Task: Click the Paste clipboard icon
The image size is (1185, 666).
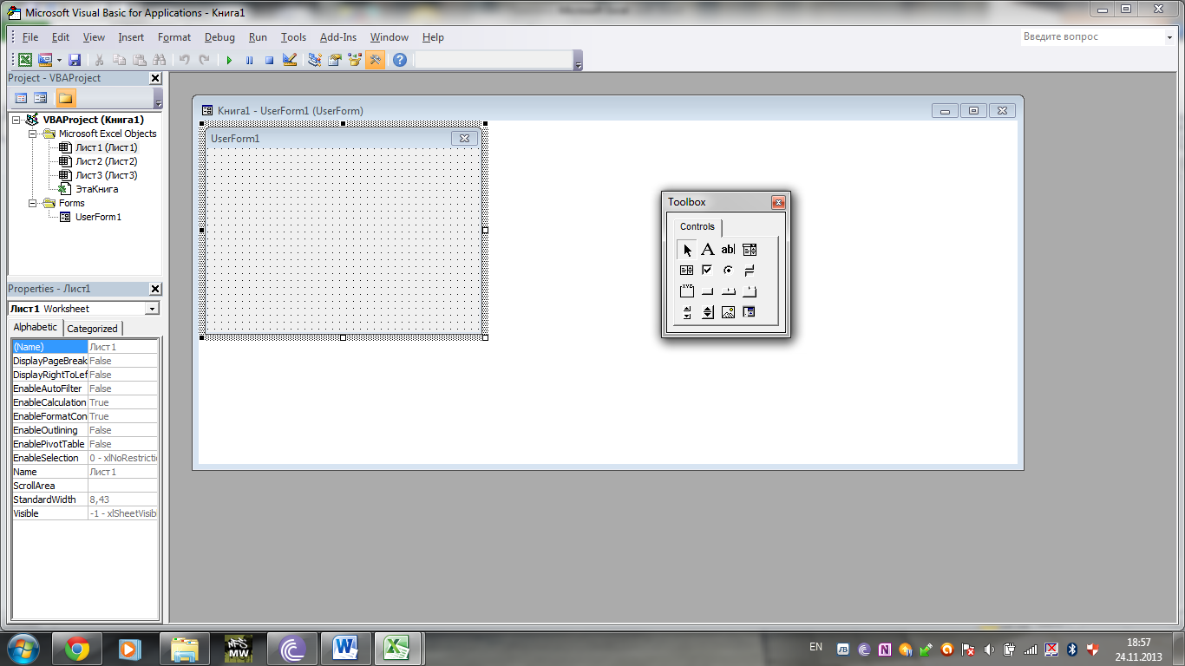Action: tap(140, 60)
